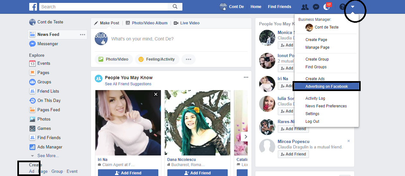Click the Facebook logo icon
Image resolution: width=405 pixels, height=176 pixels.
point(33,6)
